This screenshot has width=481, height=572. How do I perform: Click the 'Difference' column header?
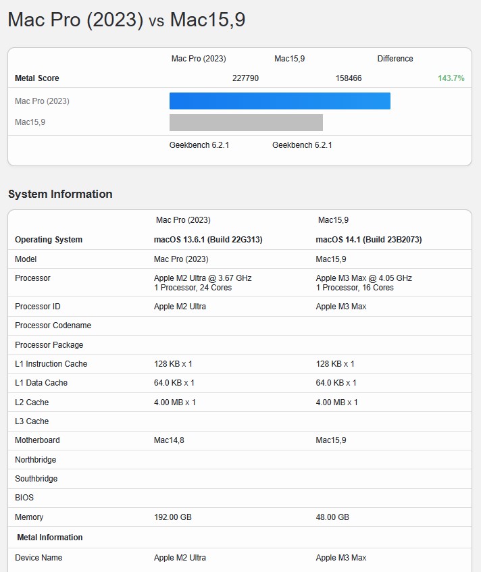pyautogui.click(x=395, y=59)
